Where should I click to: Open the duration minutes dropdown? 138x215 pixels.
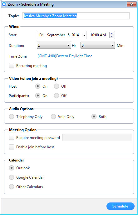(x=98, y=45)
